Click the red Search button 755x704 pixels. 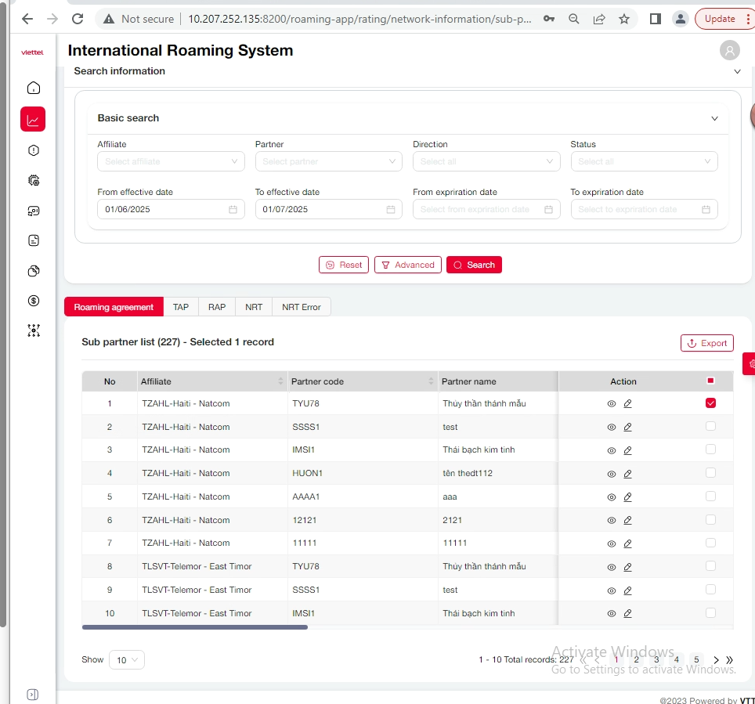coord(474,265)
